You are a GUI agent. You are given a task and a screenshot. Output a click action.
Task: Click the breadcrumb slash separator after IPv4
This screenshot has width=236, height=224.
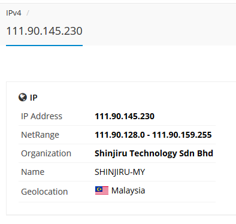pos(28,13)
